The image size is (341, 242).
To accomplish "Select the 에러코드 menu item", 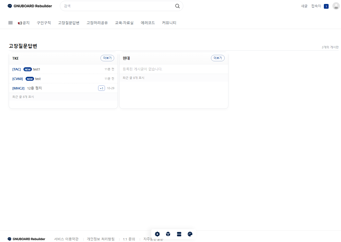I will pyautogui.click(x=148, y=23).
